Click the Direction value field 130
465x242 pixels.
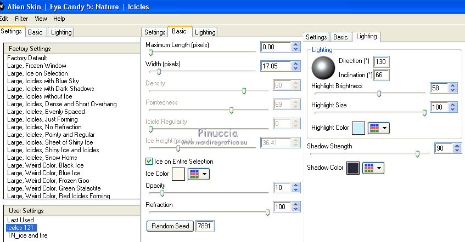click(381, 62)
